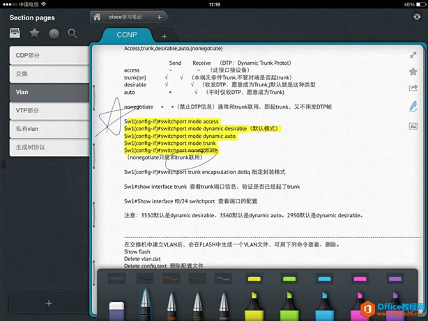The width and height of the screenshot is (428, 321).
Task: Open the 交换 page
Action: point(49,74)
